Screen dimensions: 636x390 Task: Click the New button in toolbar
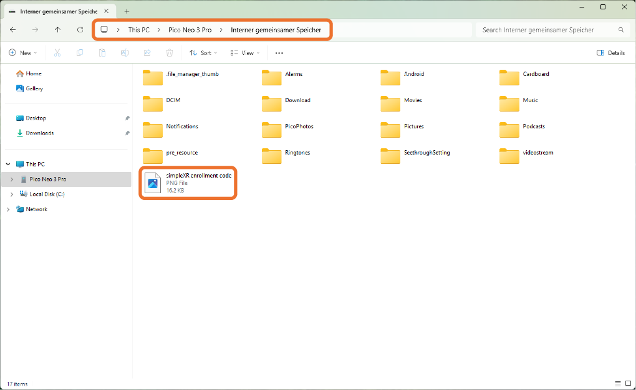click(22, 53)
